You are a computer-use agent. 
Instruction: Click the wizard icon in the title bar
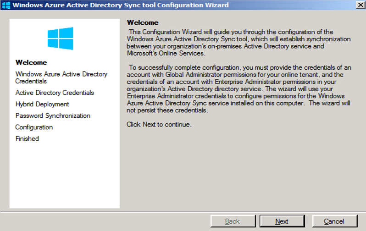6,5
